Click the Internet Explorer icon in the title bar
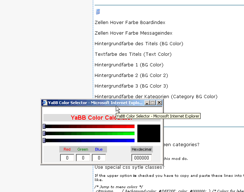The image size is (244, 192). click(44, 103)
